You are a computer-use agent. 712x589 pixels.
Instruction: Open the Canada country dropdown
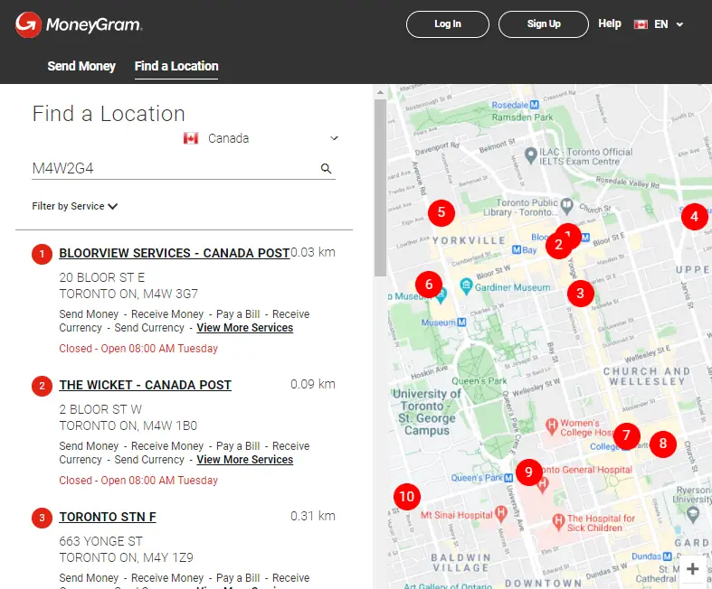pos(261,138)
